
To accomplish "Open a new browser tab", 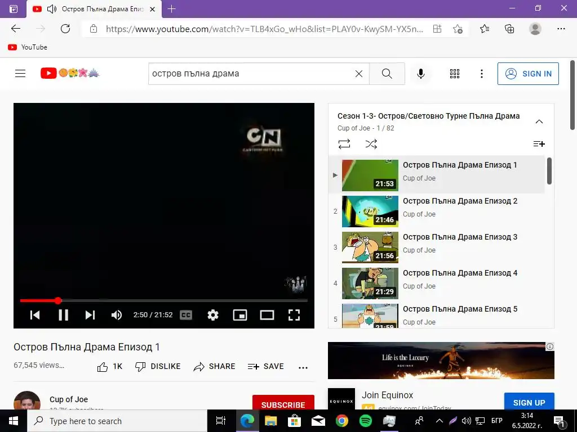I will [171, 9].
